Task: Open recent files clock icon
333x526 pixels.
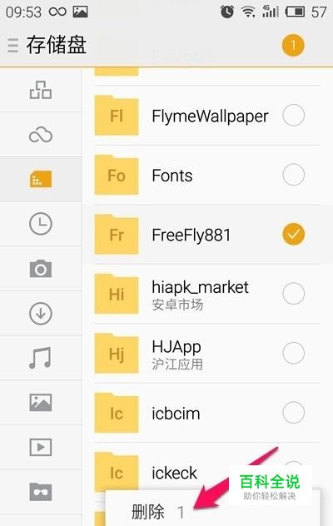Action: pos(41,224)
